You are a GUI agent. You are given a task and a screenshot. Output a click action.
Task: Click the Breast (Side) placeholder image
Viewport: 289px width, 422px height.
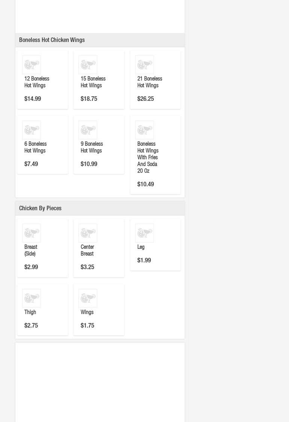pyautogui.click(x=32, y=233)
